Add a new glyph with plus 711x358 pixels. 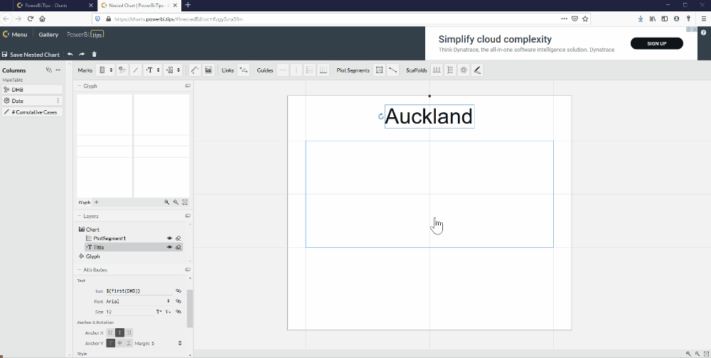[x=96, y=202]
